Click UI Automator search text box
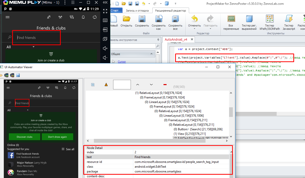Screen dimensions: 305x178 tap(122, 85)
